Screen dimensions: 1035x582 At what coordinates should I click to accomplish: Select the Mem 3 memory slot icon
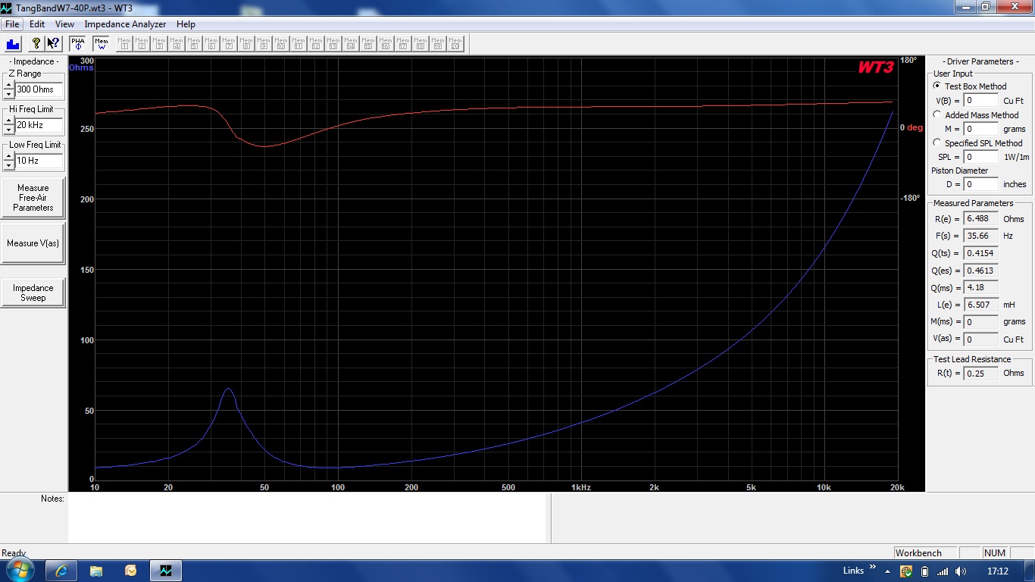pyautogui.click(x=159, y=43)
